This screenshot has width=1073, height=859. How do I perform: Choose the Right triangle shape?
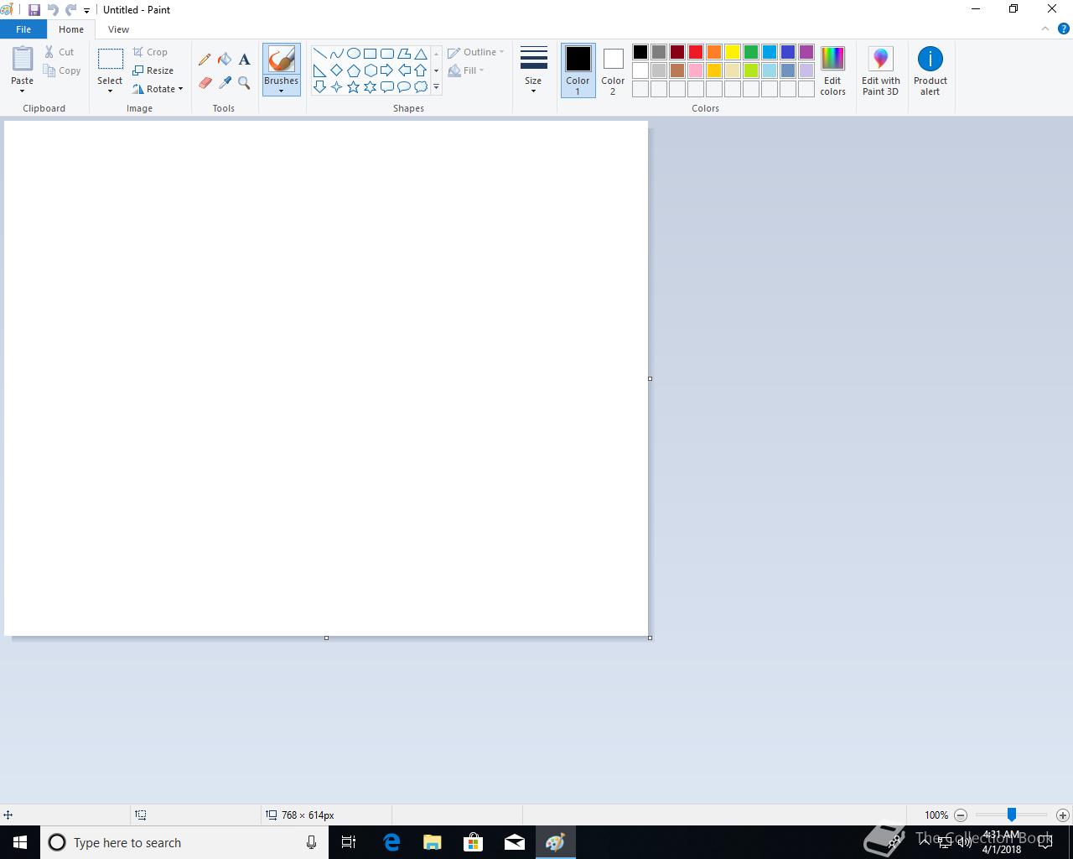click(x=319, y=70)
